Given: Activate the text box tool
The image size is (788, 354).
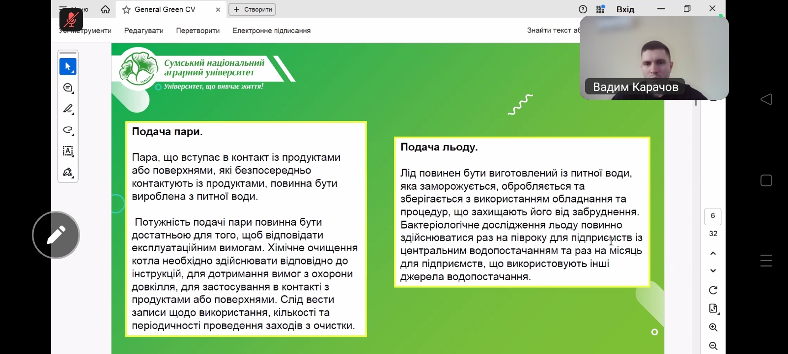Looking at the screenshot, I should [68, 151].
